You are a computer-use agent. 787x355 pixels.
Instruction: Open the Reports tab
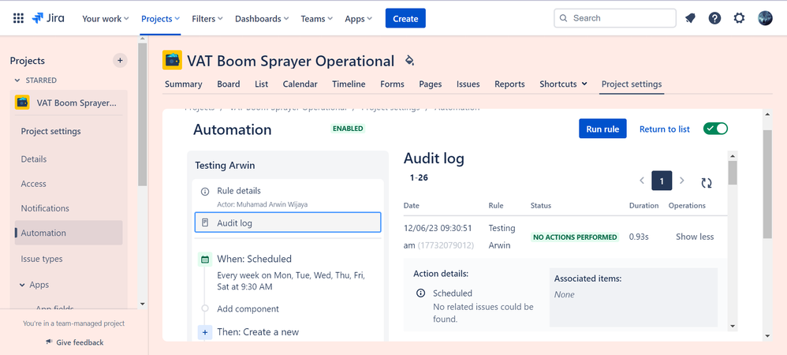pyautogui.click(x=509, y=84)
